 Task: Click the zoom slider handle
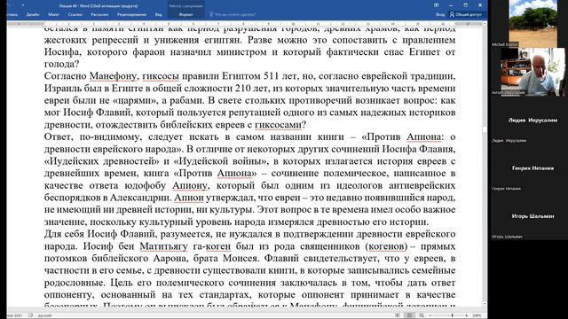pos(452,315)
